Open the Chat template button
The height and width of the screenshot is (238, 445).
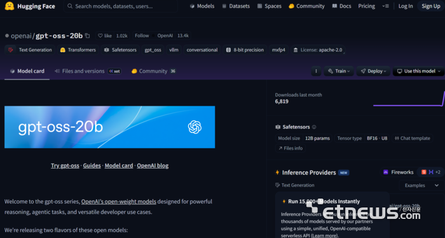coord(413,138)
